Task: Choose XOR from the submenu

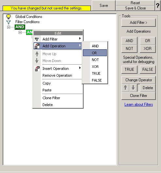Action: pyautogui.click(x=95, y=67)
